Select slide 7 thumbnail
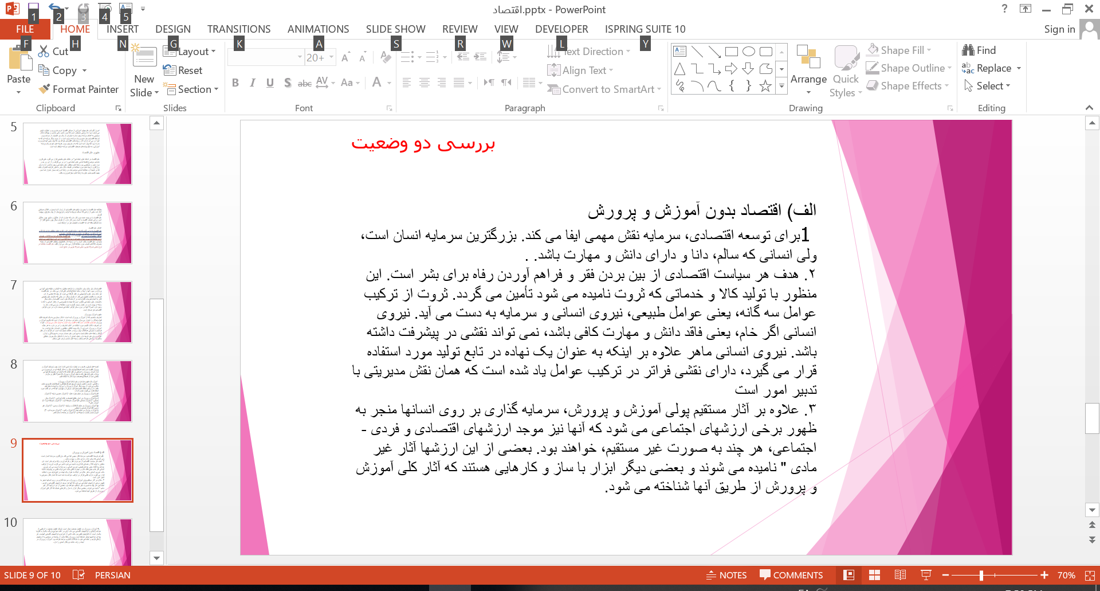1100x591 pixels. click(77, 312)
